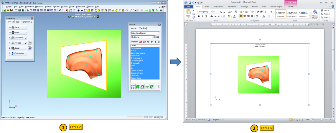Viewport: 336px width, 133px height.
Task: Open Calibri (Body) font dropdown in Word
Action: pos(211,12)
